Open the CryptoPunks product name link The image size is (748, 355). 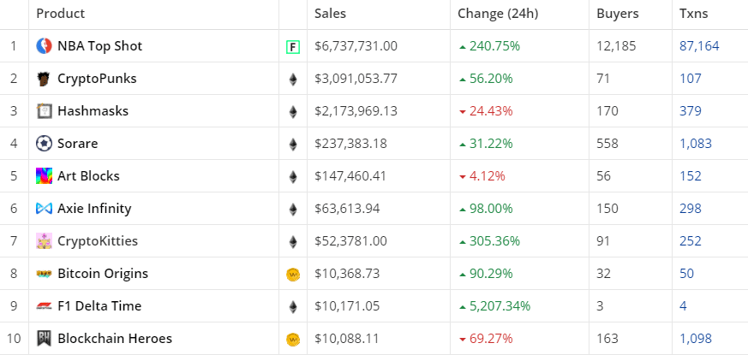tap(97, 79)
